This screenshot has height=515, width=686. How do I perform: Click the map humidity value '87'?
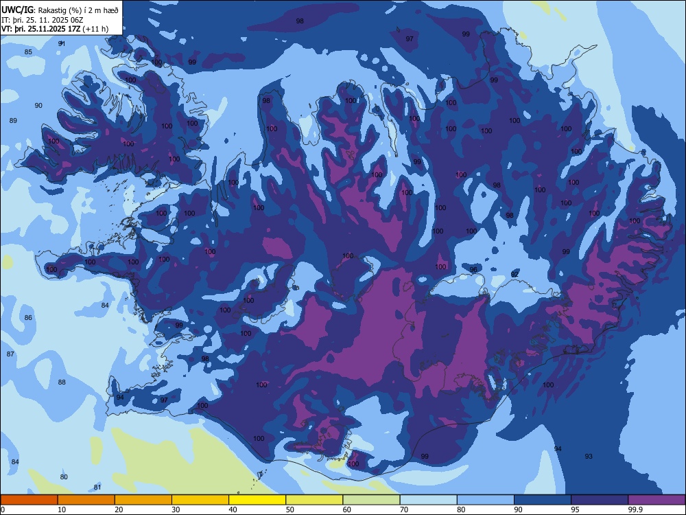coord(10,354)
